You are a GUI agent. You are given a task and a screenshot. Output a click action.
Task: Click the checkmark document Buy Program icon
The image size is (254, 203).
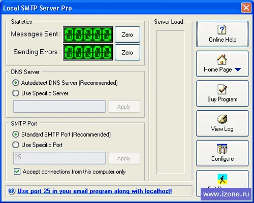(222, 89)
